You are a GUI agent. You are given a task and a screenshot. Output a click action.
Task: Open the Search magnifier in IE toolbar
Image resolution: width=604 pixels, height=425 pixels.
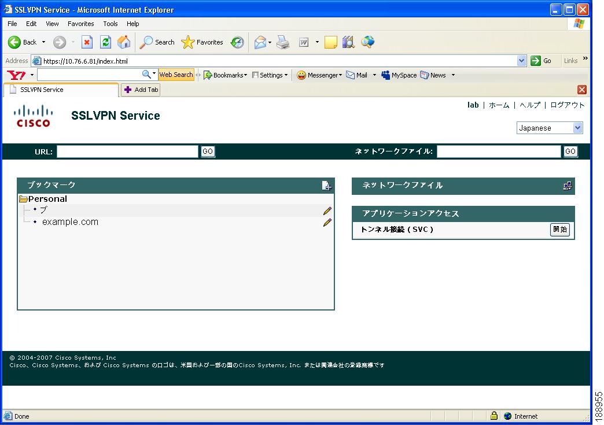click(x=146, y=42)
